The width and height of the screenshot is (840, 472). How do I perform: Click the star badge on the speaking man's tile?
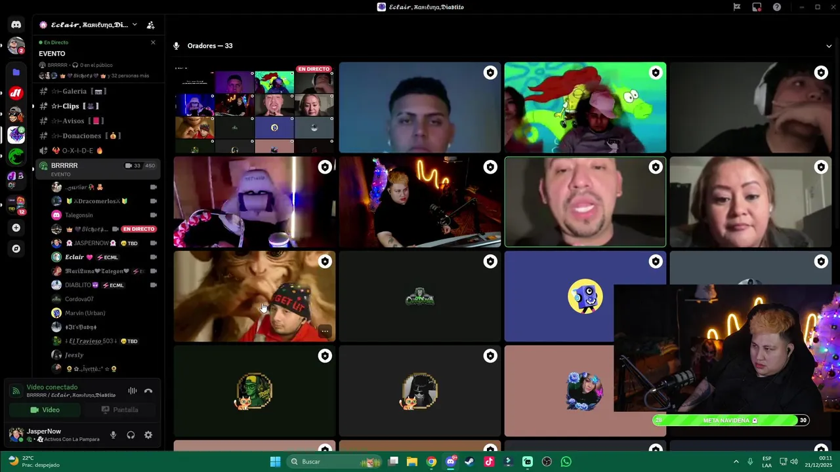point(656,167)
